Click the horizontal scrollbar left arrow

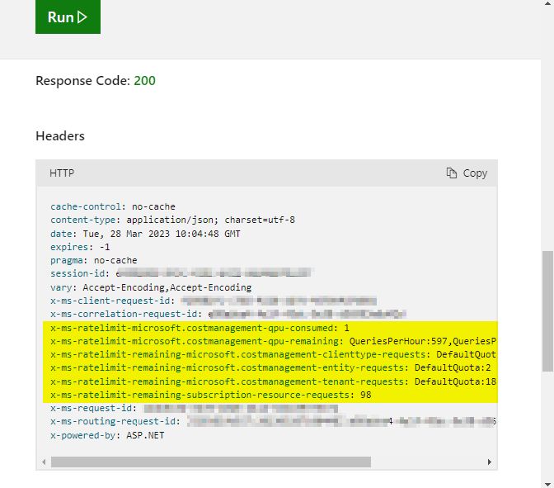click(x=44, y=462)
